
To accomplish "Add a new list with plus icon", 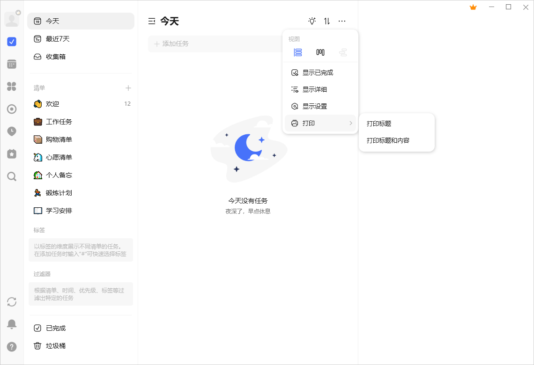I will 128,88.
